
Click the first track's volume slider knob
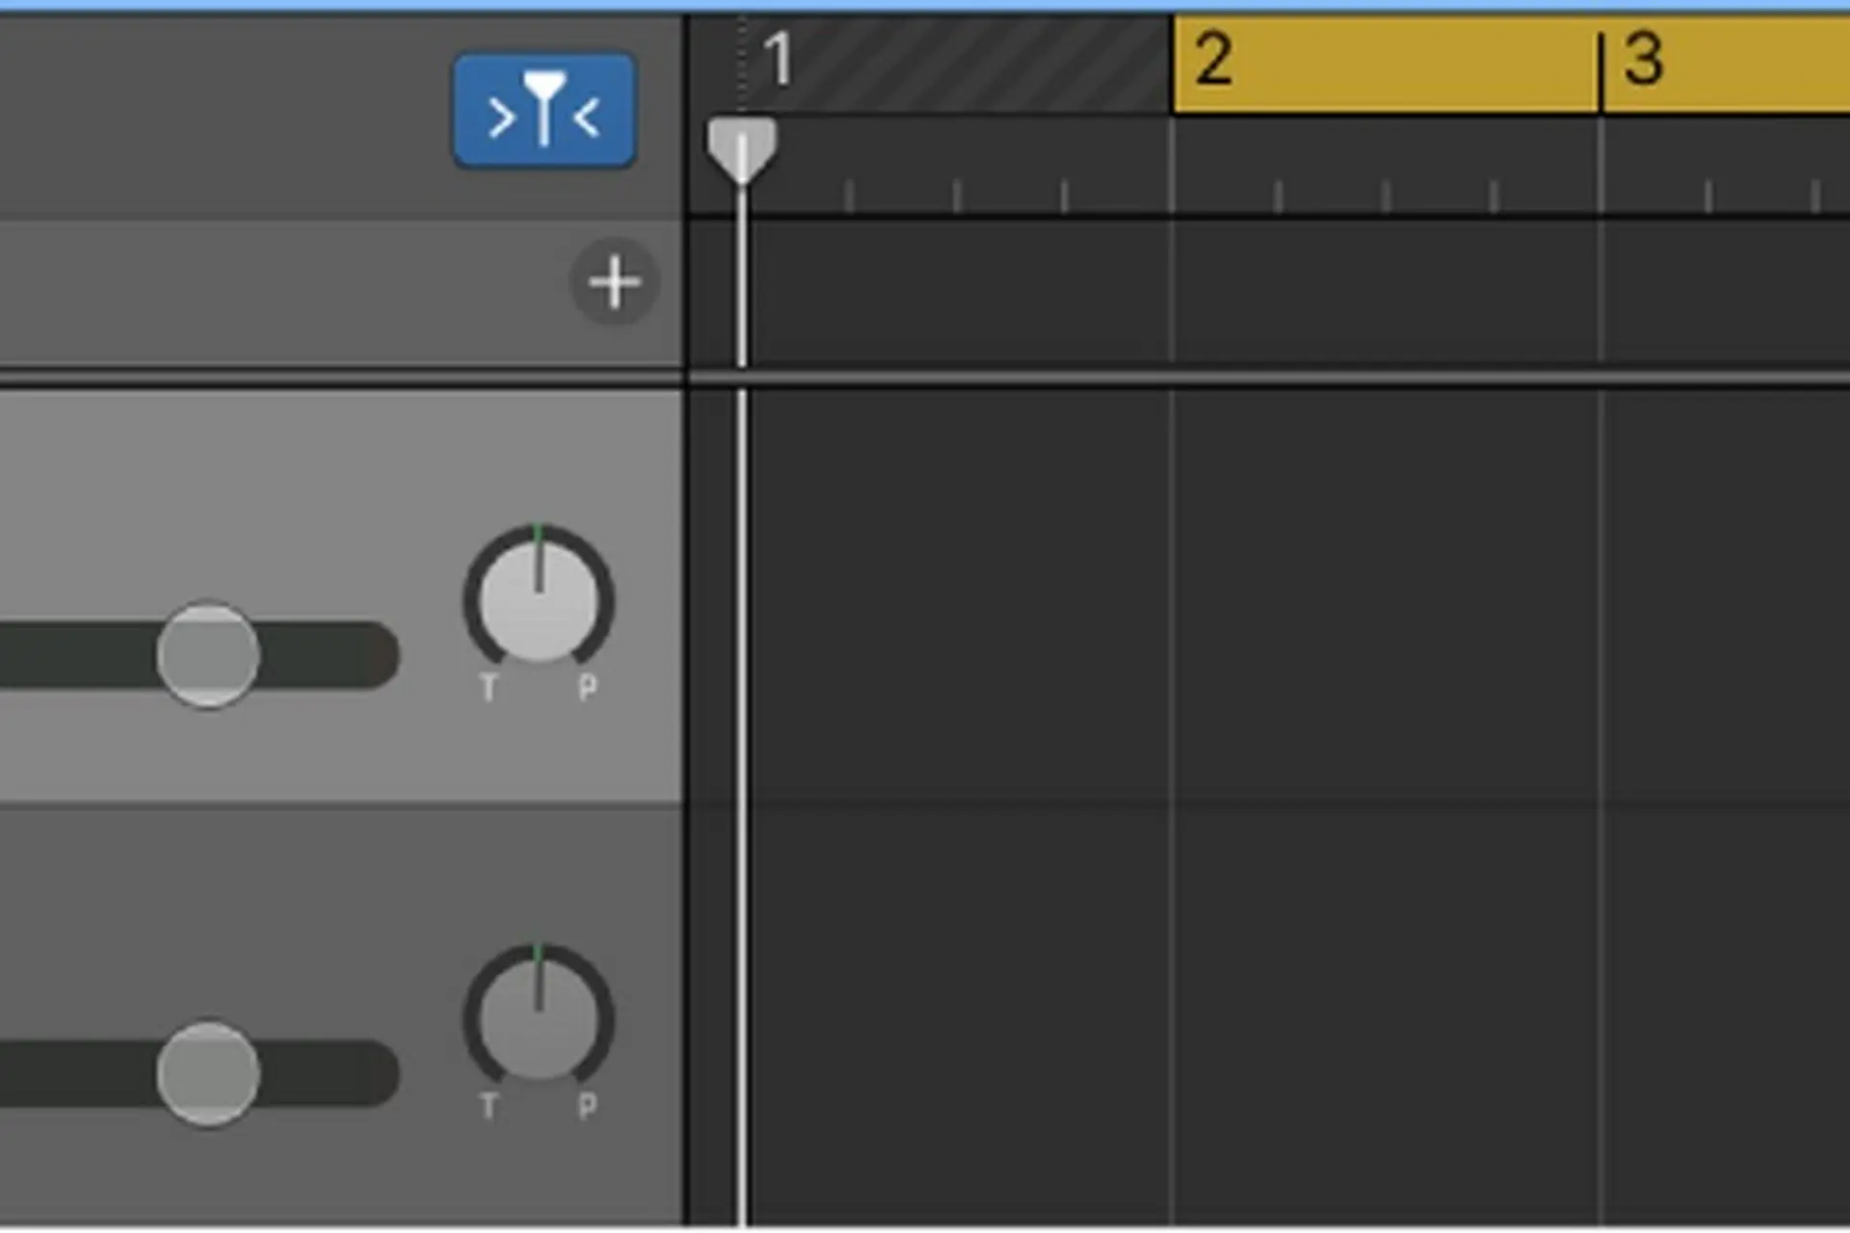208,655
